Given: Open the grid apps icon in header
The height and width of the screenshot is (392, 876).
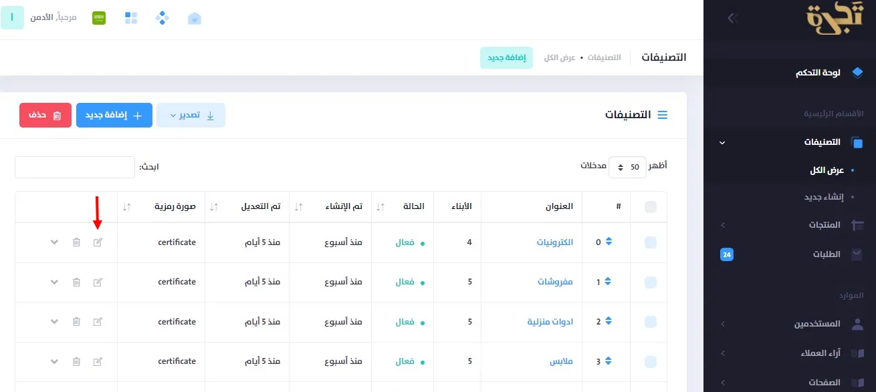Looking at the screenshot, I should [x=131, y=18].
